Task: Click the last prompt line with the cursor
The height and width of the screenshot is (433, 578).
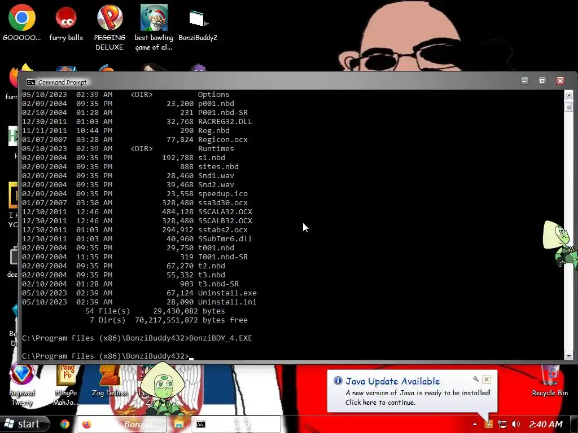Action: (108, 356)
